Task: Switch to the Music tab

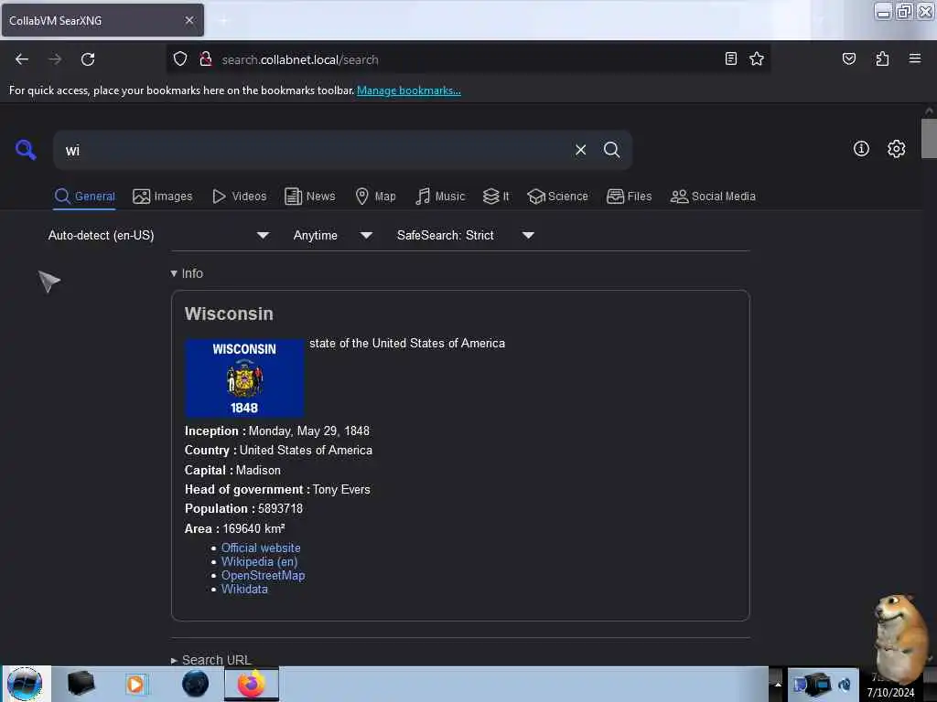Action: pyautogui.click(x=440, y=197)
